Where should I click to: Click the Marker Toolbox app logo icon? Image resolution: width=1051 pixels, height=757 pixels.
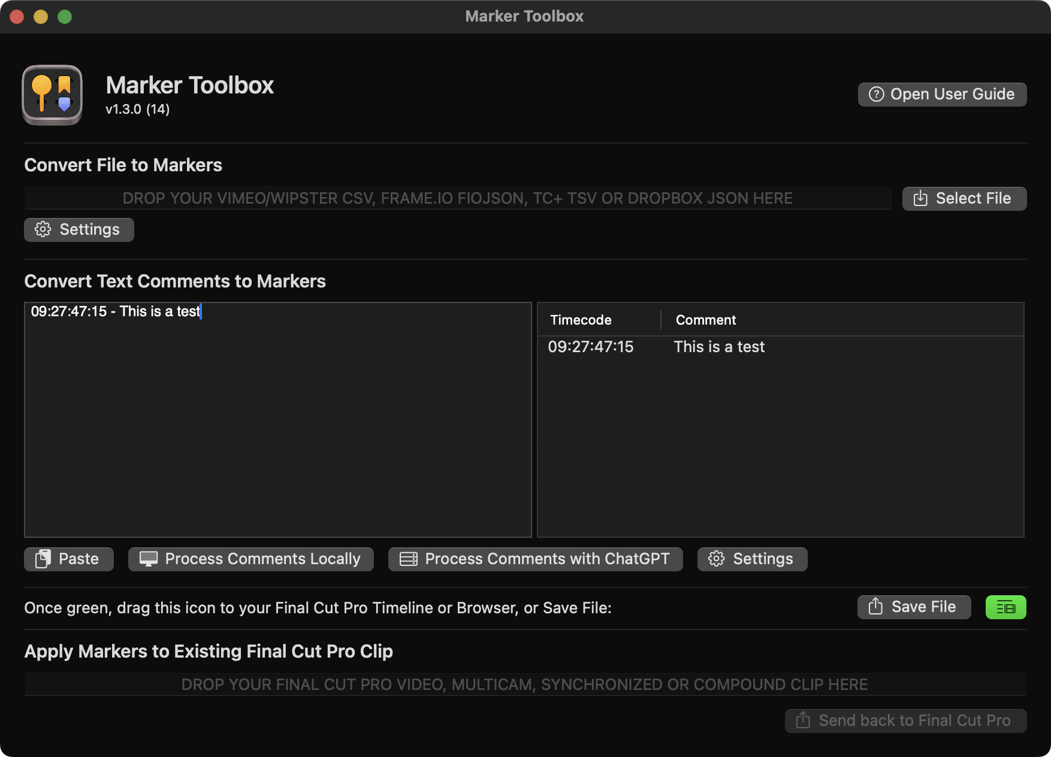click(x=52, y=95)
